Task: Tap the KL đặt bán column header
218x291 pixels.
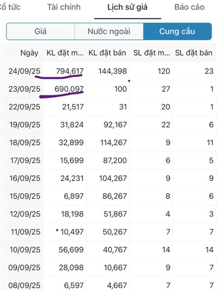Action: pos(107,53)
